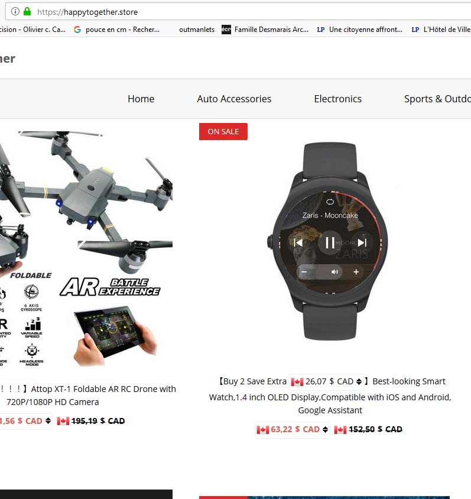Open the Electronics category
Viewport: 471px width, 499px height.
(338, 99)
